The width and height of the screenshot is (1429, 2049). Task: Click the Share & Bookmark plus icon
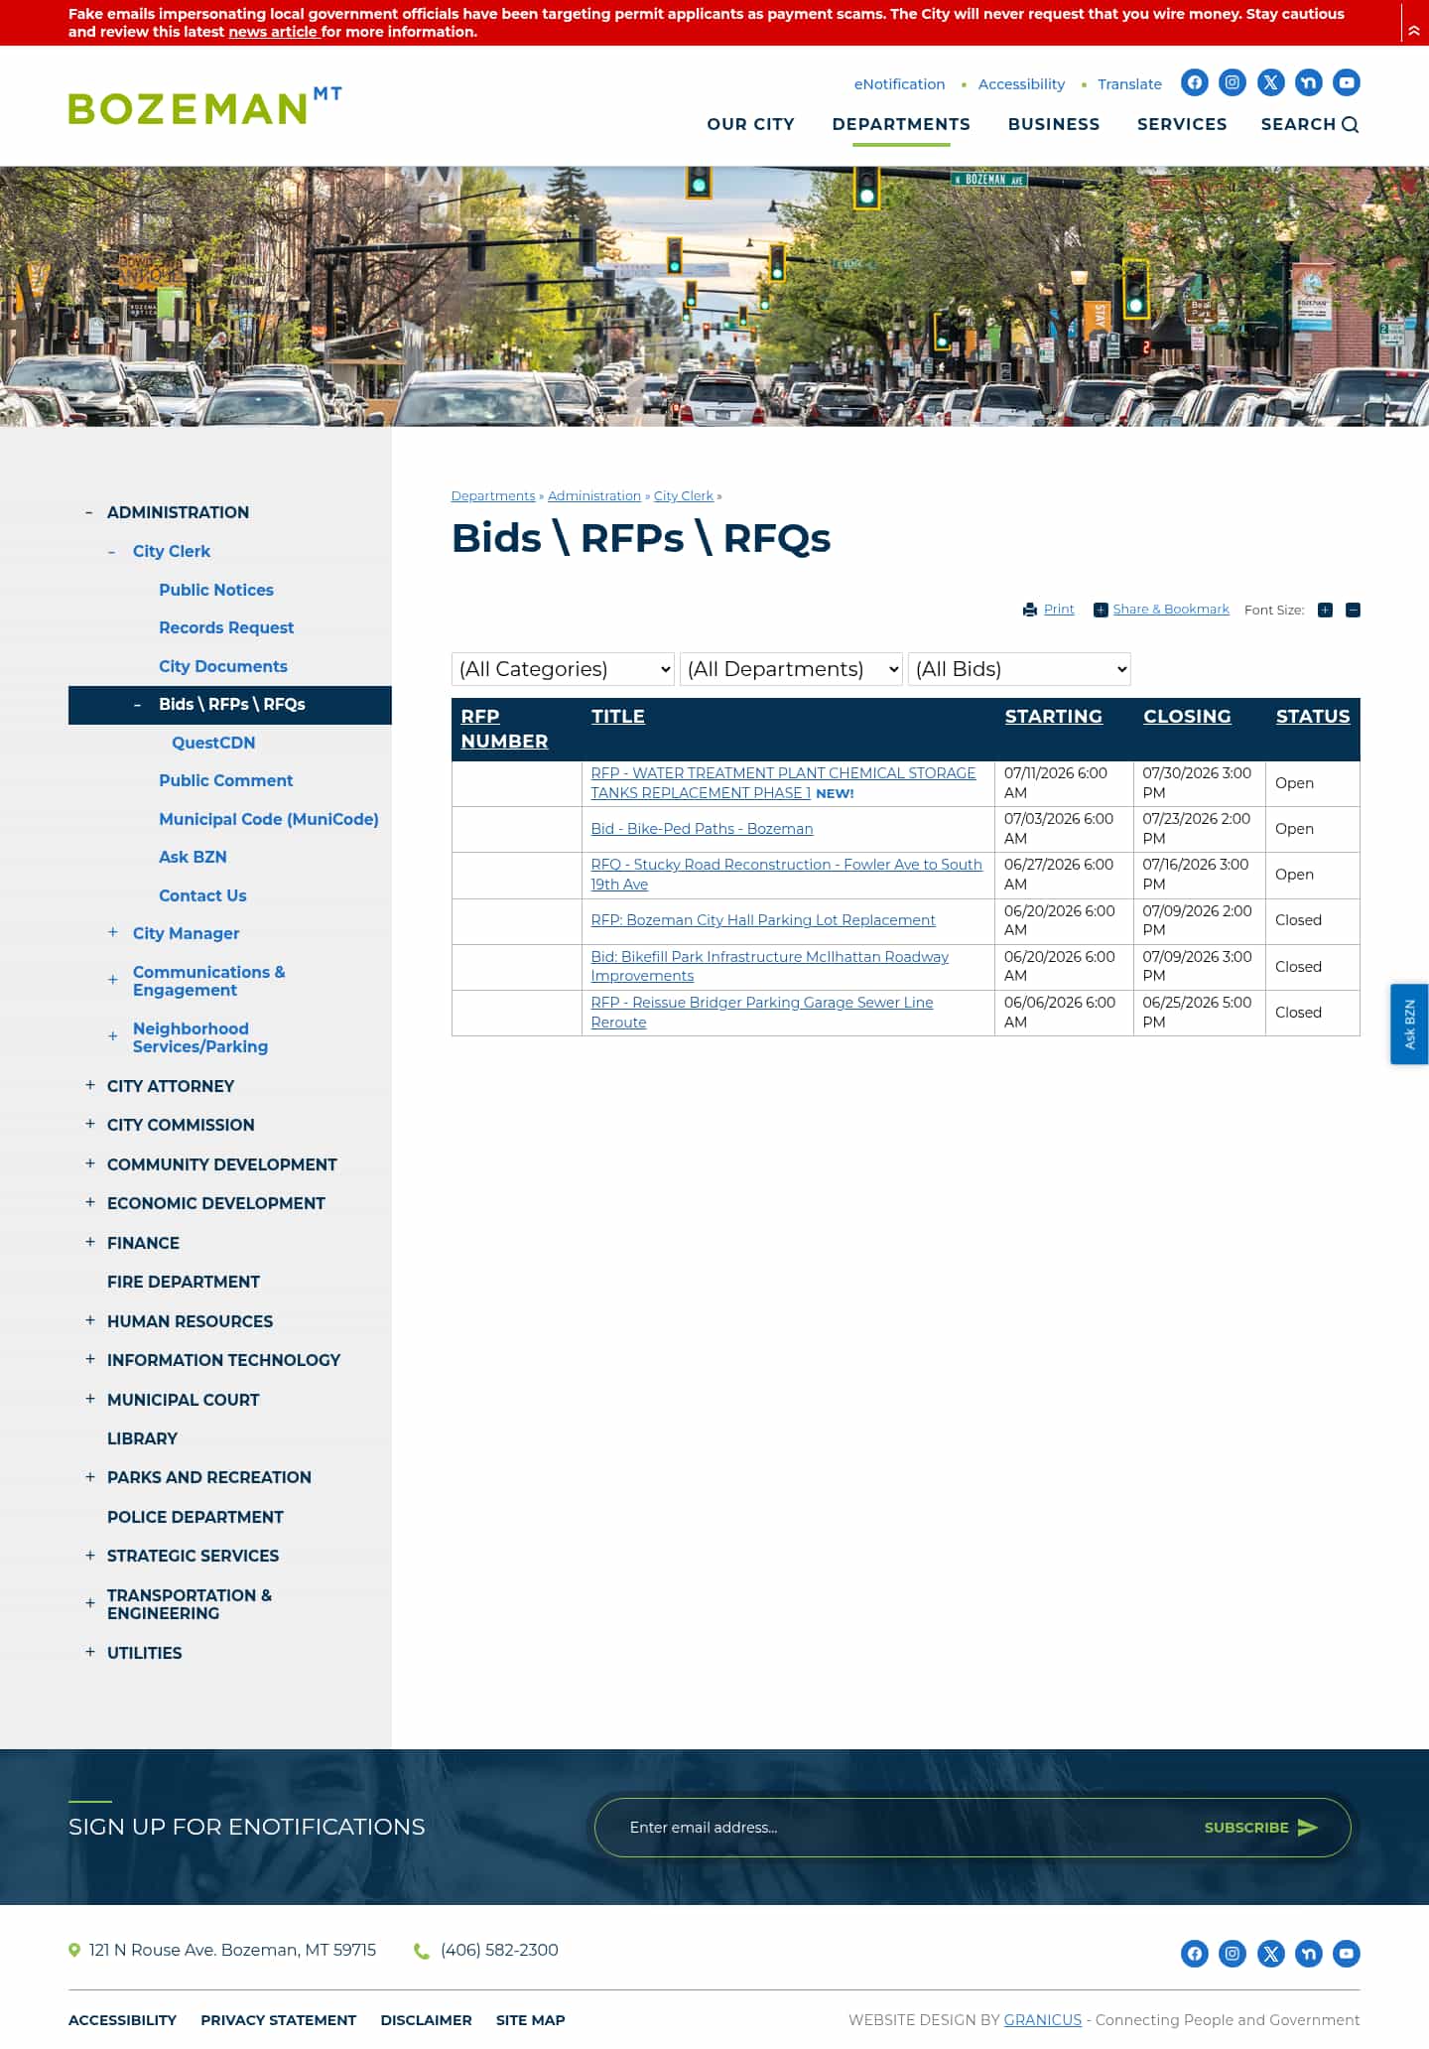tap(1101, 610)
